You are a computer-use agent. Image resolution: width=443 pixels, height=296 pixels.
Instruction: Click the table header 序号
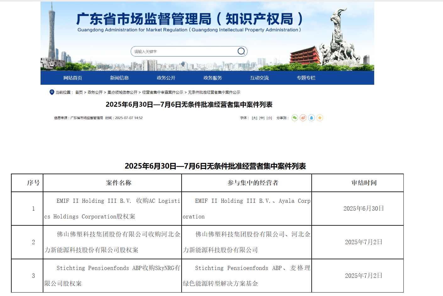coord(33,183)
